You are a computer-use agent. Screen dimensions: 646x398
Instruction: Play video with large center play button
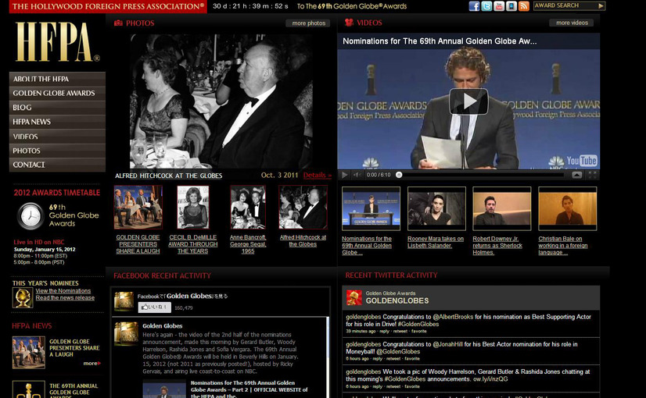coord(468,101)
